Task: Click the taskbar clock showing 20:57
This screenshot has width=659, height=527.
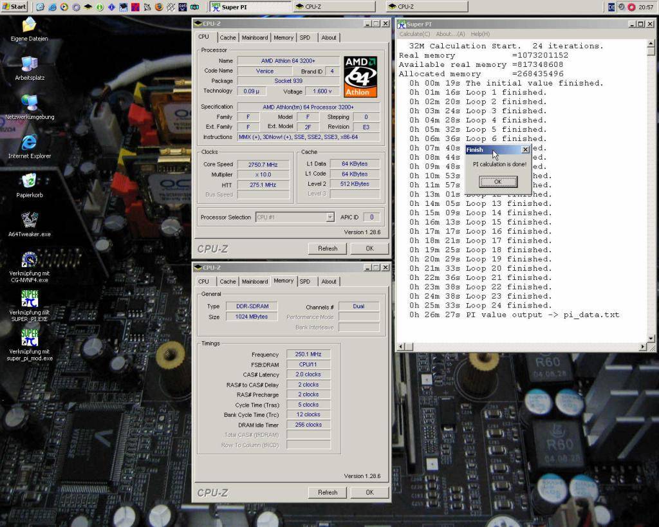Action: [x=646, y=6]
